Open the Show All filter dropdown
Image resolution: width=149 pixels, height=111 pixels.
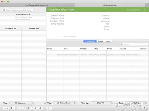click(101, 103)
